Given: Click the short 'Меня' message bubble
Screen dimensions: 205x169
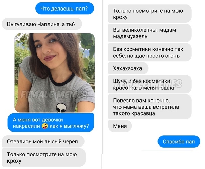Looking at the screenshot, I should coord(120,126).
